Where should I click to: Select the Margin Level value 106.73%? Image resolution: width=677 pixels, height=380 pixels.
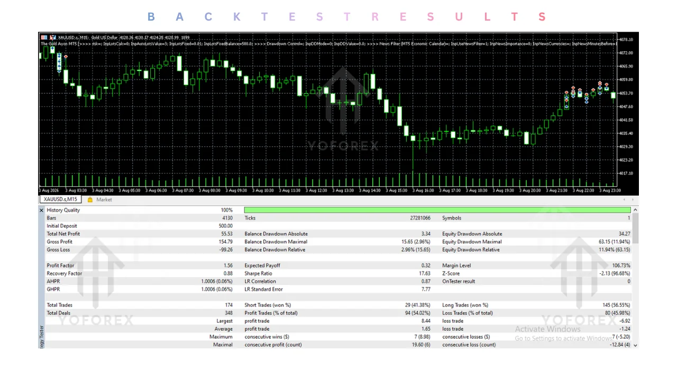621,265
